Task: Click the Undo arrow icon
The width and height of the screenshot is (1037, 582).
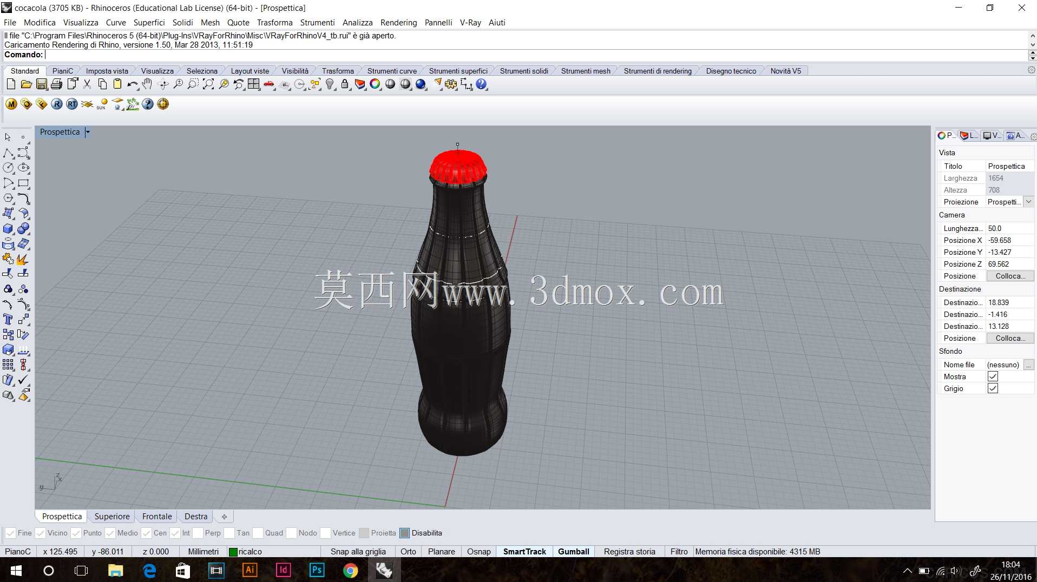Action: coord(132,84)
